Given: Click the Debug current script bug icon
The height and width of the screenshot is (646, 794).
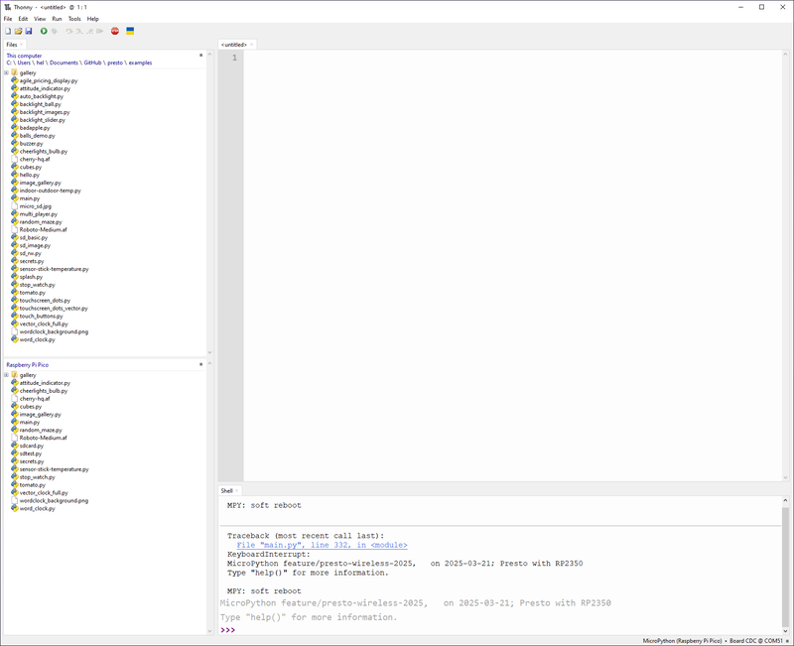Looking at the screenshot, I should coord(55,31).
